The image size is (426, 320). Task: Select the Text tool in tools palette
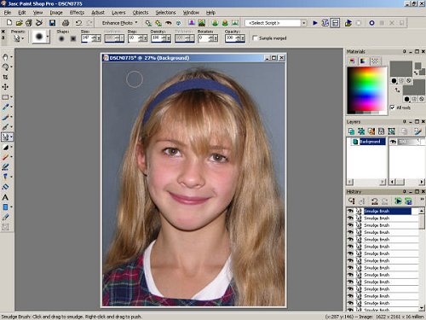(5, 197)
